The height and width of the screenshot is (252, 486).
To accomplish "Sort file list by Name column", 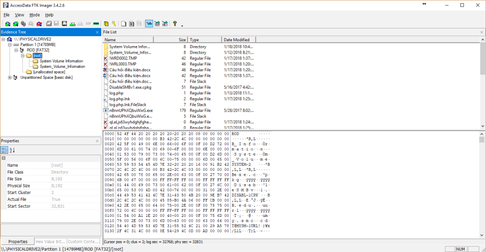I will 128,40.
